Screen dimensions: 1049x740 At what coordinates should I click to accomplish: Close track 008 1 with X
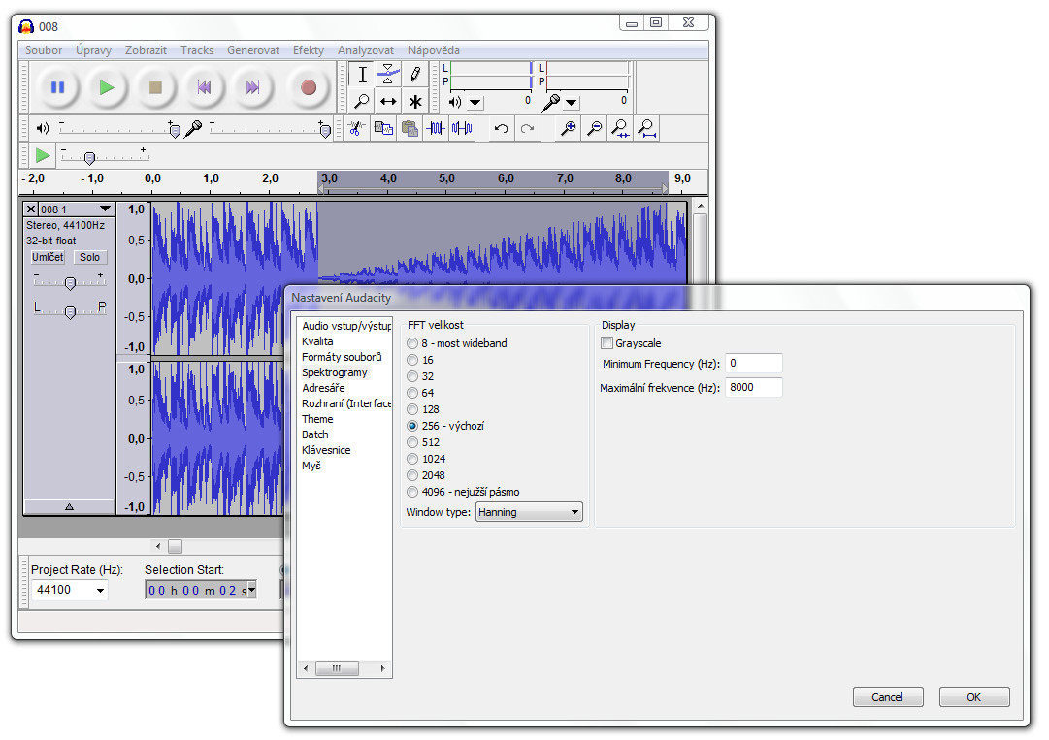pyautogui.click(x=31, y=209)
